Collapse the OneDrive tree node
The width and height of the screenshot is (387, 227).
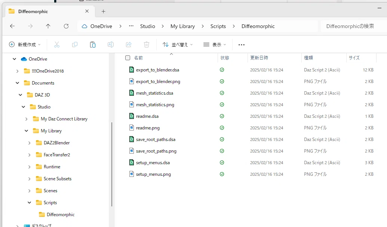(x=14, y=59)
